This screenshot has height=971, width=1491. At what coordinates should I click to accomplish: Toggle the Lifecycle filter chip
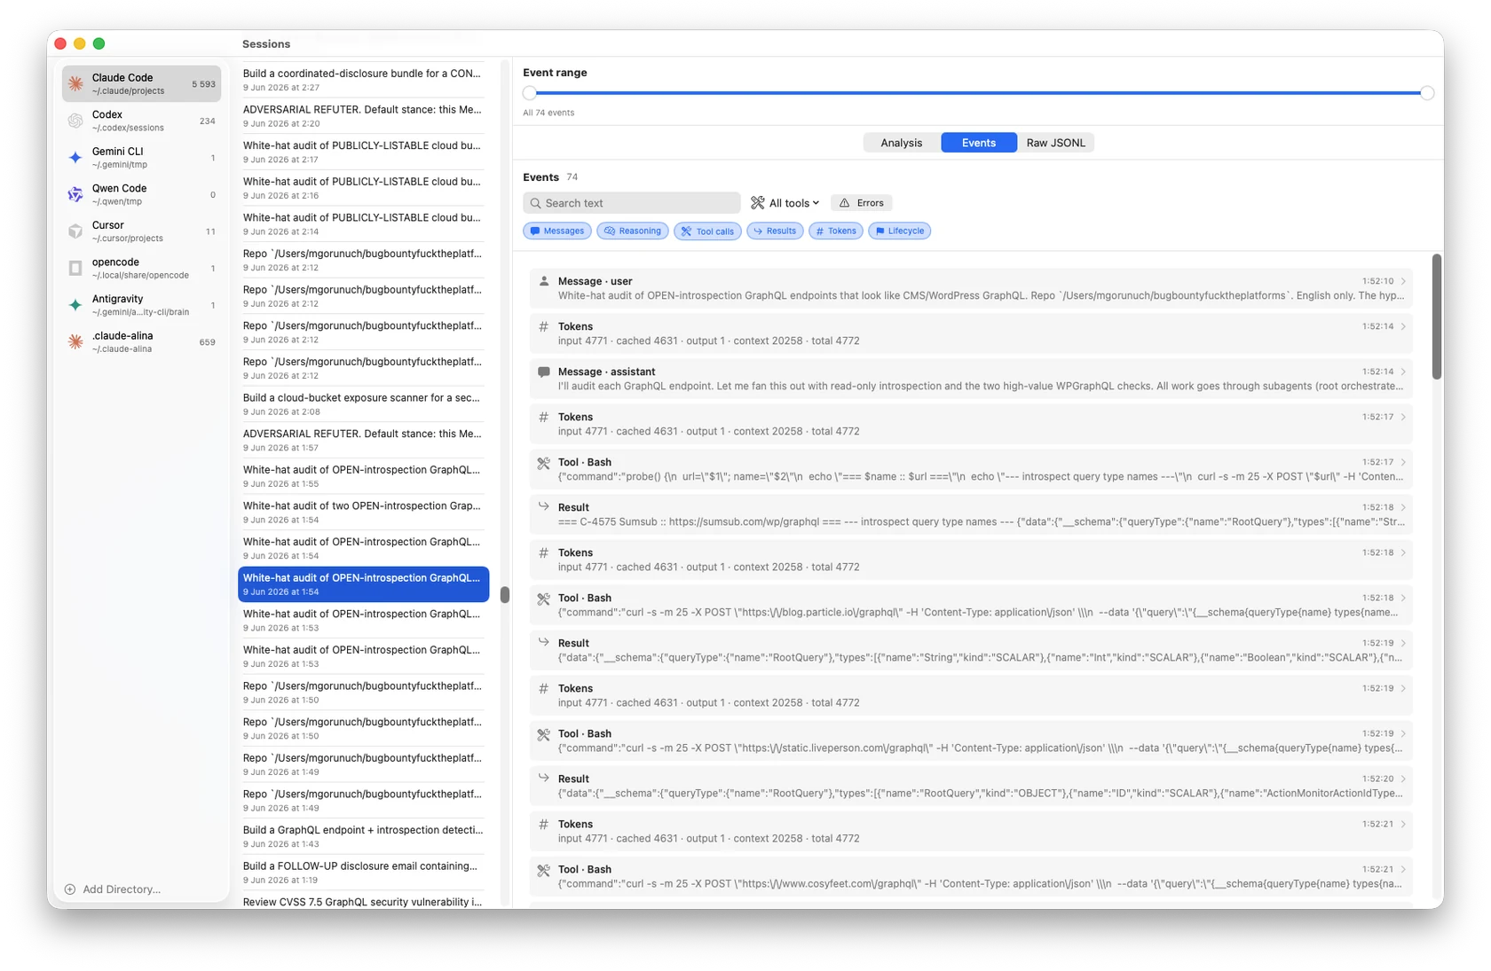(x=900, y=231)
